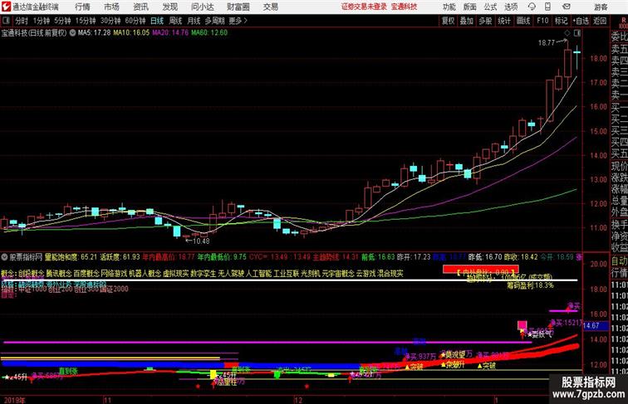Click the 2019年 timeline label
628x404 pixels.
pyautogui.click(x=14, y=400)
